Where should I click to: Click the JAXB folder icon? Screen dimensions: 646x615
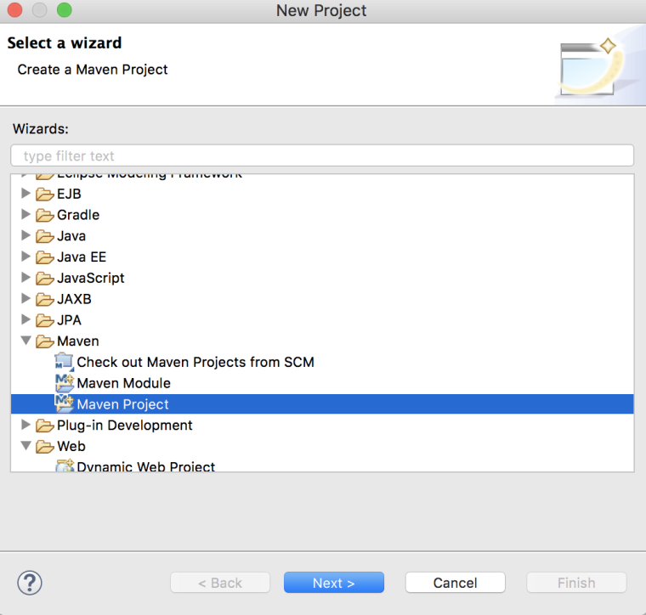(x=44, y=299)
